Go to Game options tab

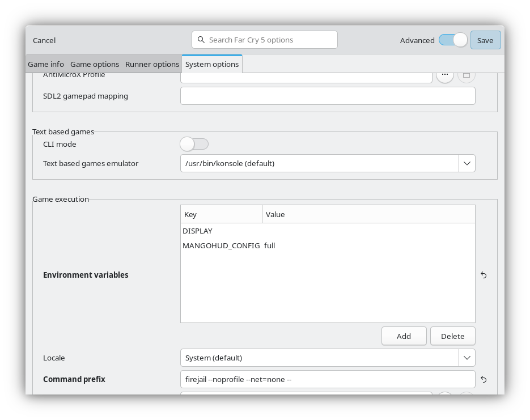[x=95, y=64]
